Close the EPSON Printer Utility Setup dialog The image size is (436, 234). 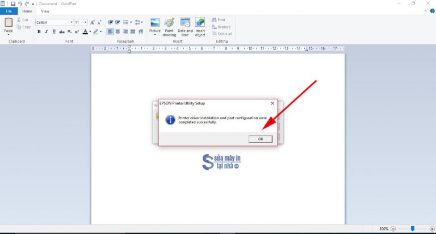point(272,103)
